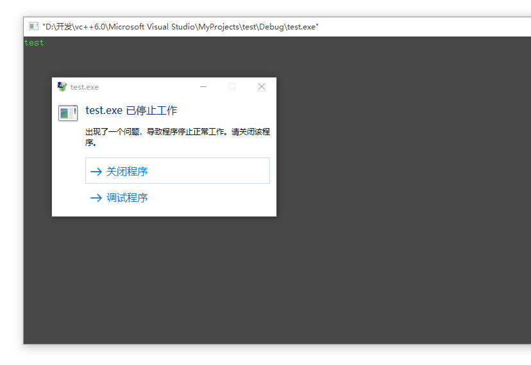Click the arrow icon next to 关闭程序
The width and height of the screenshot is (531, 365).
coord(96,172)
